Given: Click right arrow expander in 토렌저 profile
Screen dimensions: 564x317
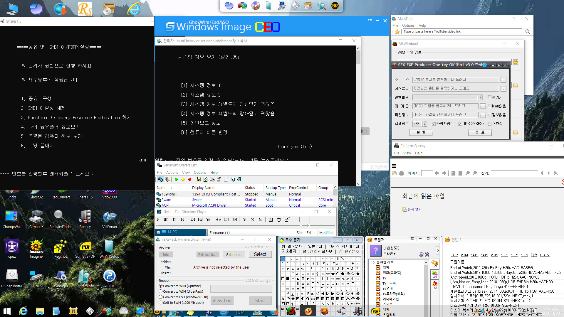Looking at the screenshot, I should 438,250.
